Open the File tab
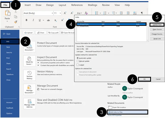Screen dimensions: 165x118 5,5
